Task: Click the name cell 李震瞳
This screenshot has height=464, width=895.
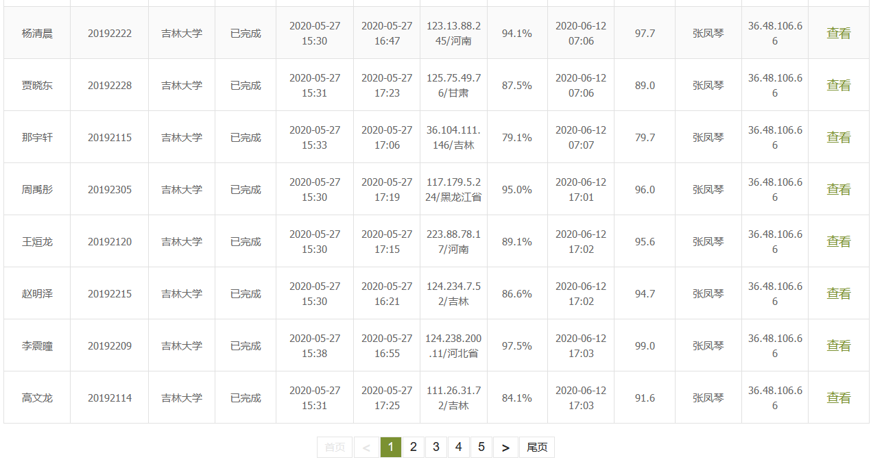Action: [37, 345]
